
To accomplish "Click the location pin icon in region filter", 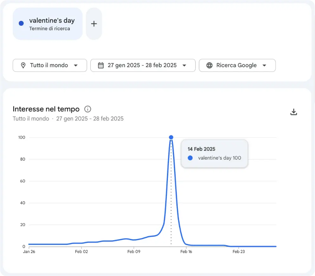I will [23, 65].
